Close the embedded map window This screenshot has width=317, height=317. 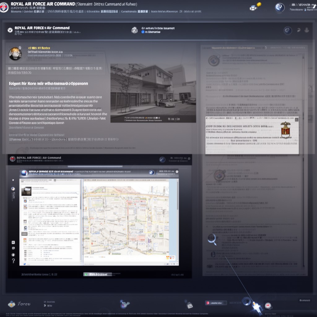177,172
